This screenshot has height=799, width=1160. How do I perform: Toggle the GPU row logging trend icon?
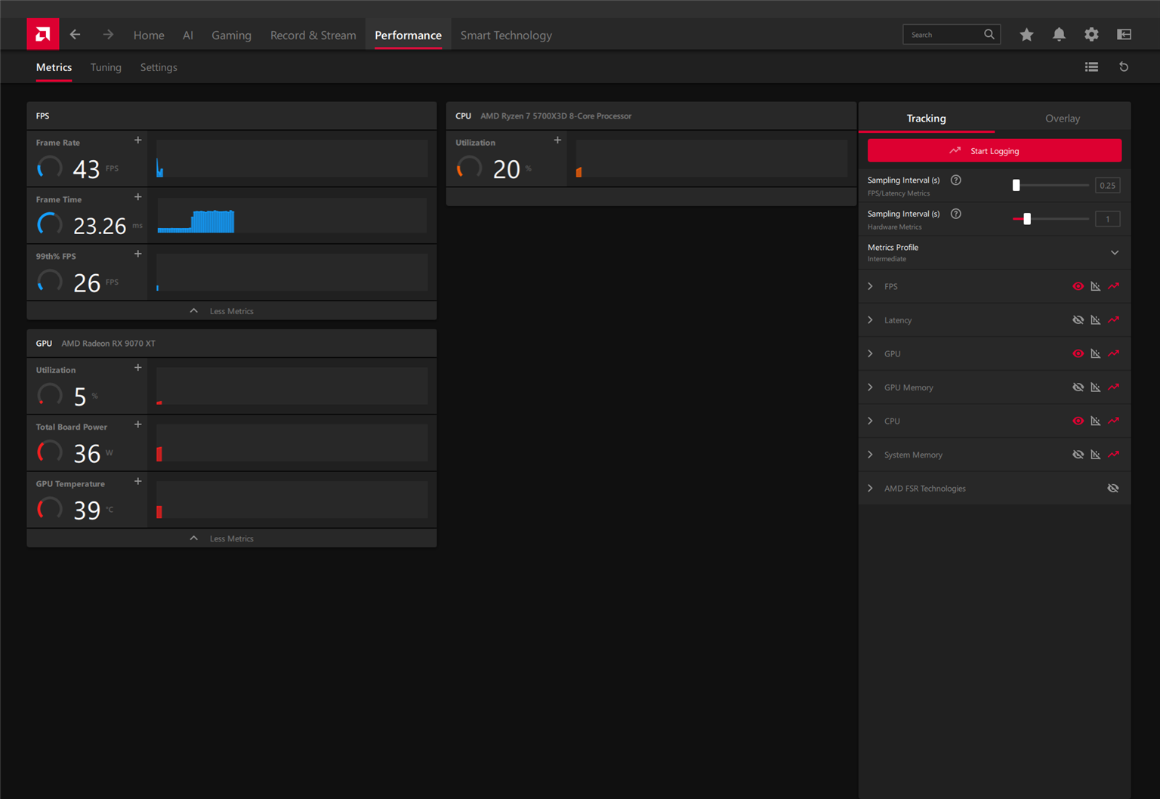pos(1113,353)
